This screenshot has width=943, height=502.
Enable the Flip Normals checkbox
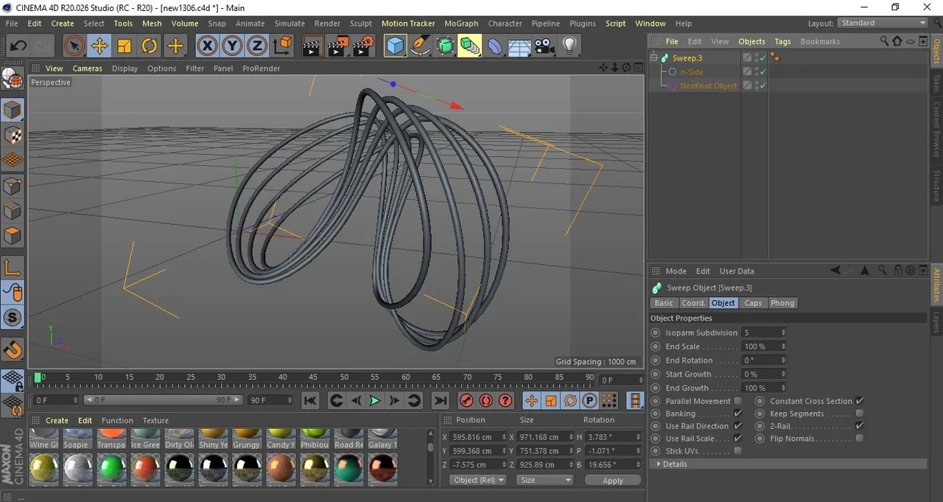(x=860, y=439)
